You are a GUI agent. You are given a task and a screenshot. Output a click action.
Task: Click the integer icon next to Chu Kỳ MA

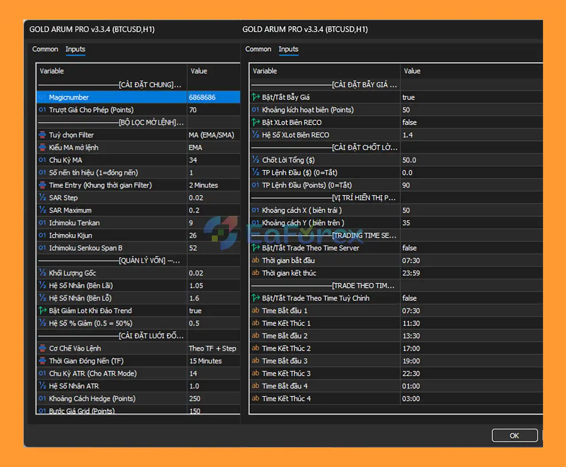tap(42, 160)
